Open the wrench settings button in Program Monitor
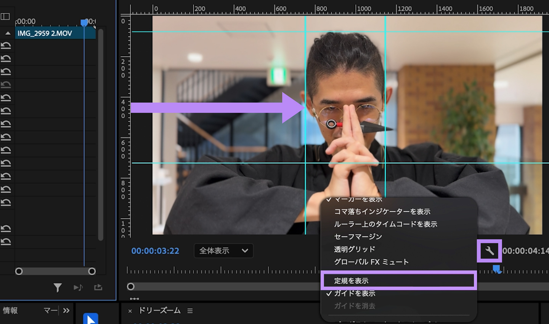549x324 pixels. tap(490, 251)
